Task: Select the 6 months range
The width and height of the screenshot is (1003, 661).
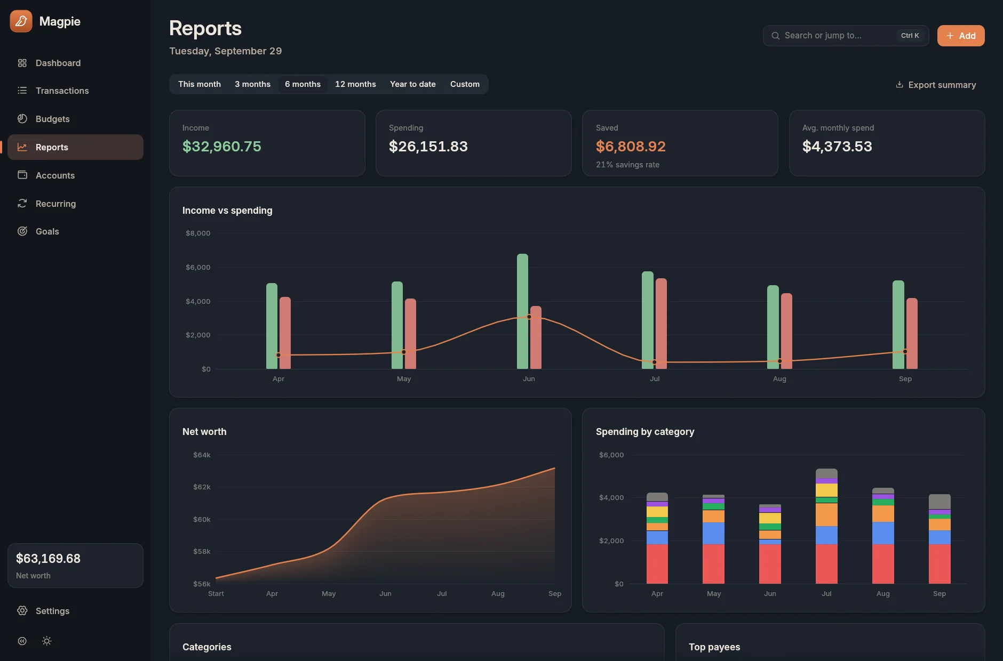Action: tap(303, 84)
